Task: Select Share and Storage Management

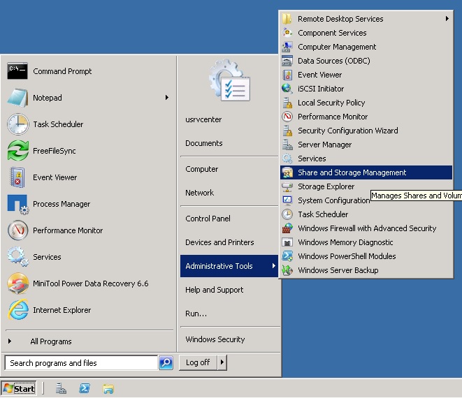Action: [352, 172]
